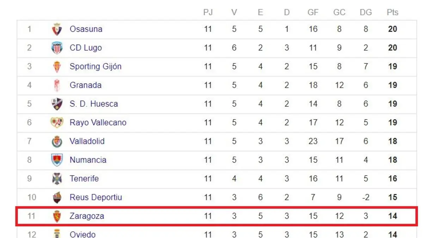Click the Pts column header

click(x=392, y=12)
